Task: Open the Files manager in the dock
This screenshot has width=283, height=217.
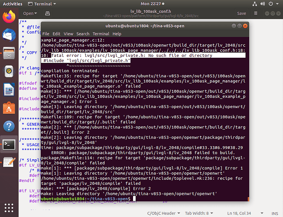Action: pos(9,53)
